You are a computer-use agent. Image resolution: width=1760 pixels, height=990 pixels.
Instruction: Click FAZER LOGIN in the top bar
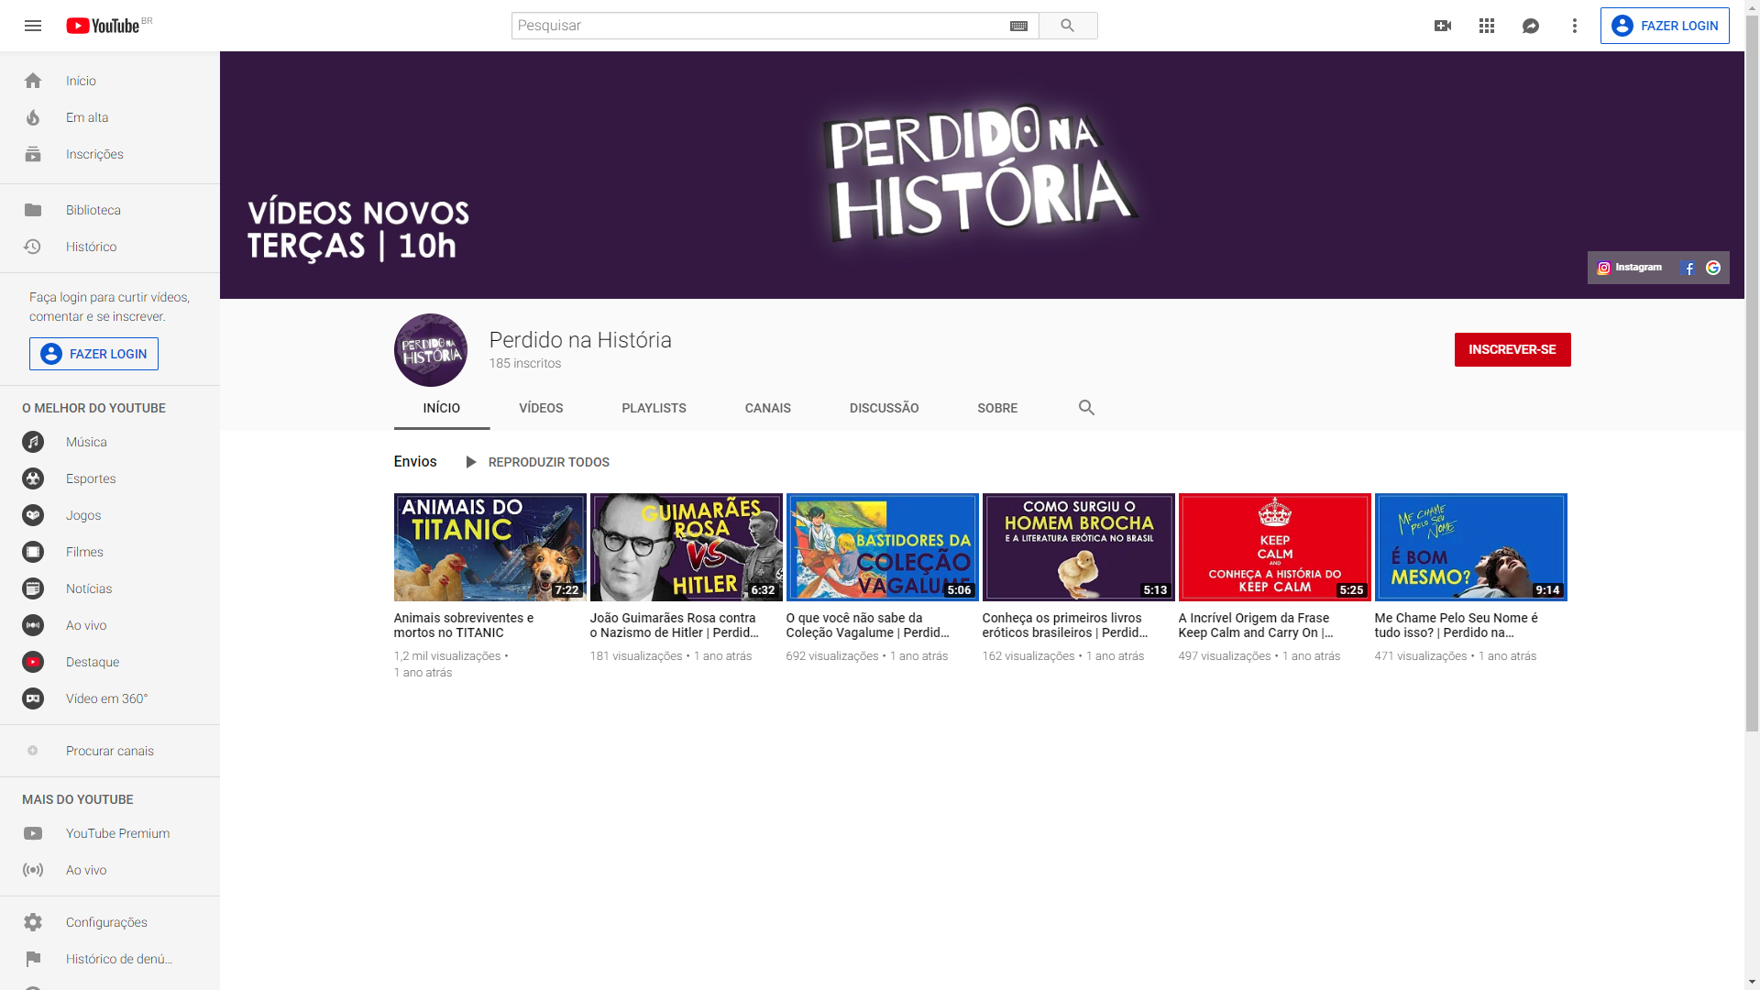click(x=1665, y=26)
